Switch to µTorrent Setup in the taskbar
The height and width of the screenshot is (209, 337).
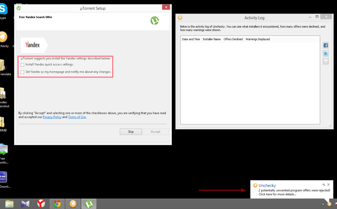(89, 204)
